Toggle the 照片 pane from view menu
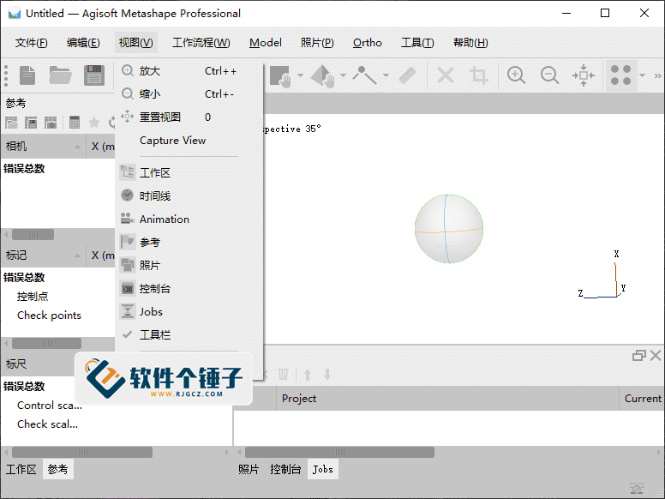 click(x=189, y=265)
